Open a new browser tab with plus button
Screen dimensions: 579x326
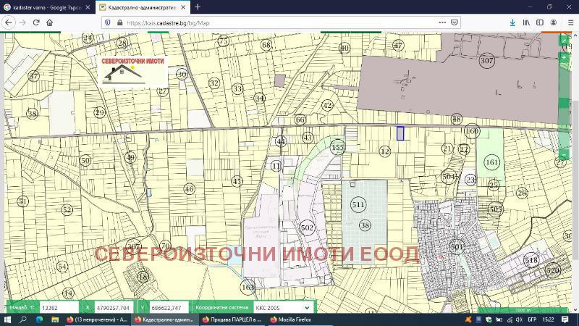[x=198, y=7]
